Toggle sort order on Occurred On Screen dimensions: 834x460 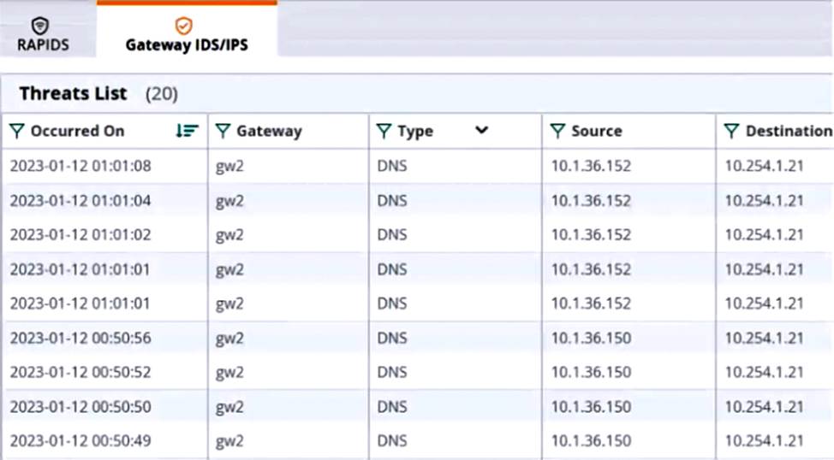click(186, 131)
